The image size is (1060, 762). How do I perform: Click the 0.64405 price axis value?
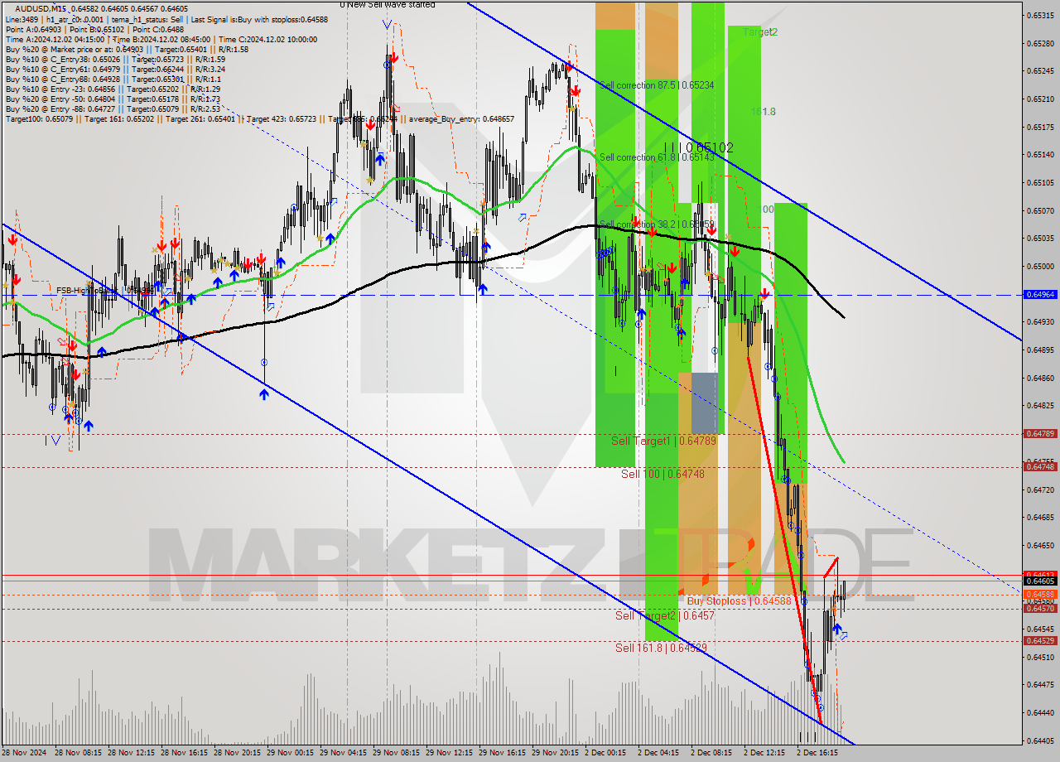point(1040,740)
